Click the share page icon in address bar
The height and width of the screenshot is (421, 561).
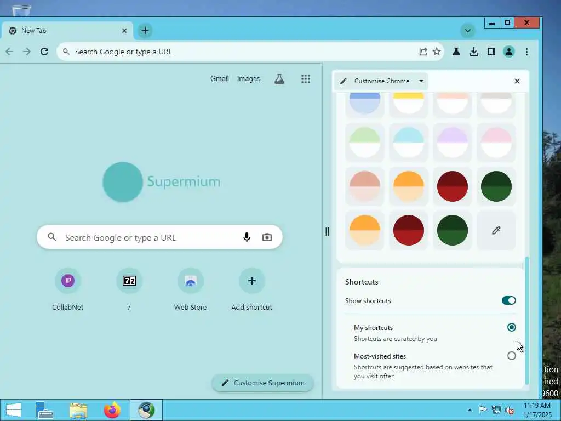(x=423, y=52)
